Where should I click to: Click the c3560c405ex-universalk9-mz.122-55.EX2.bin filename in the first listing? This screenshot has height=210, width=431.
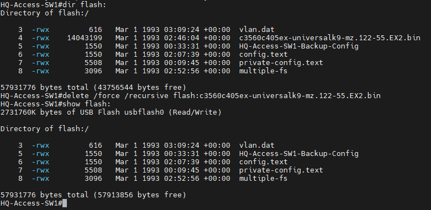coord(329,37)
